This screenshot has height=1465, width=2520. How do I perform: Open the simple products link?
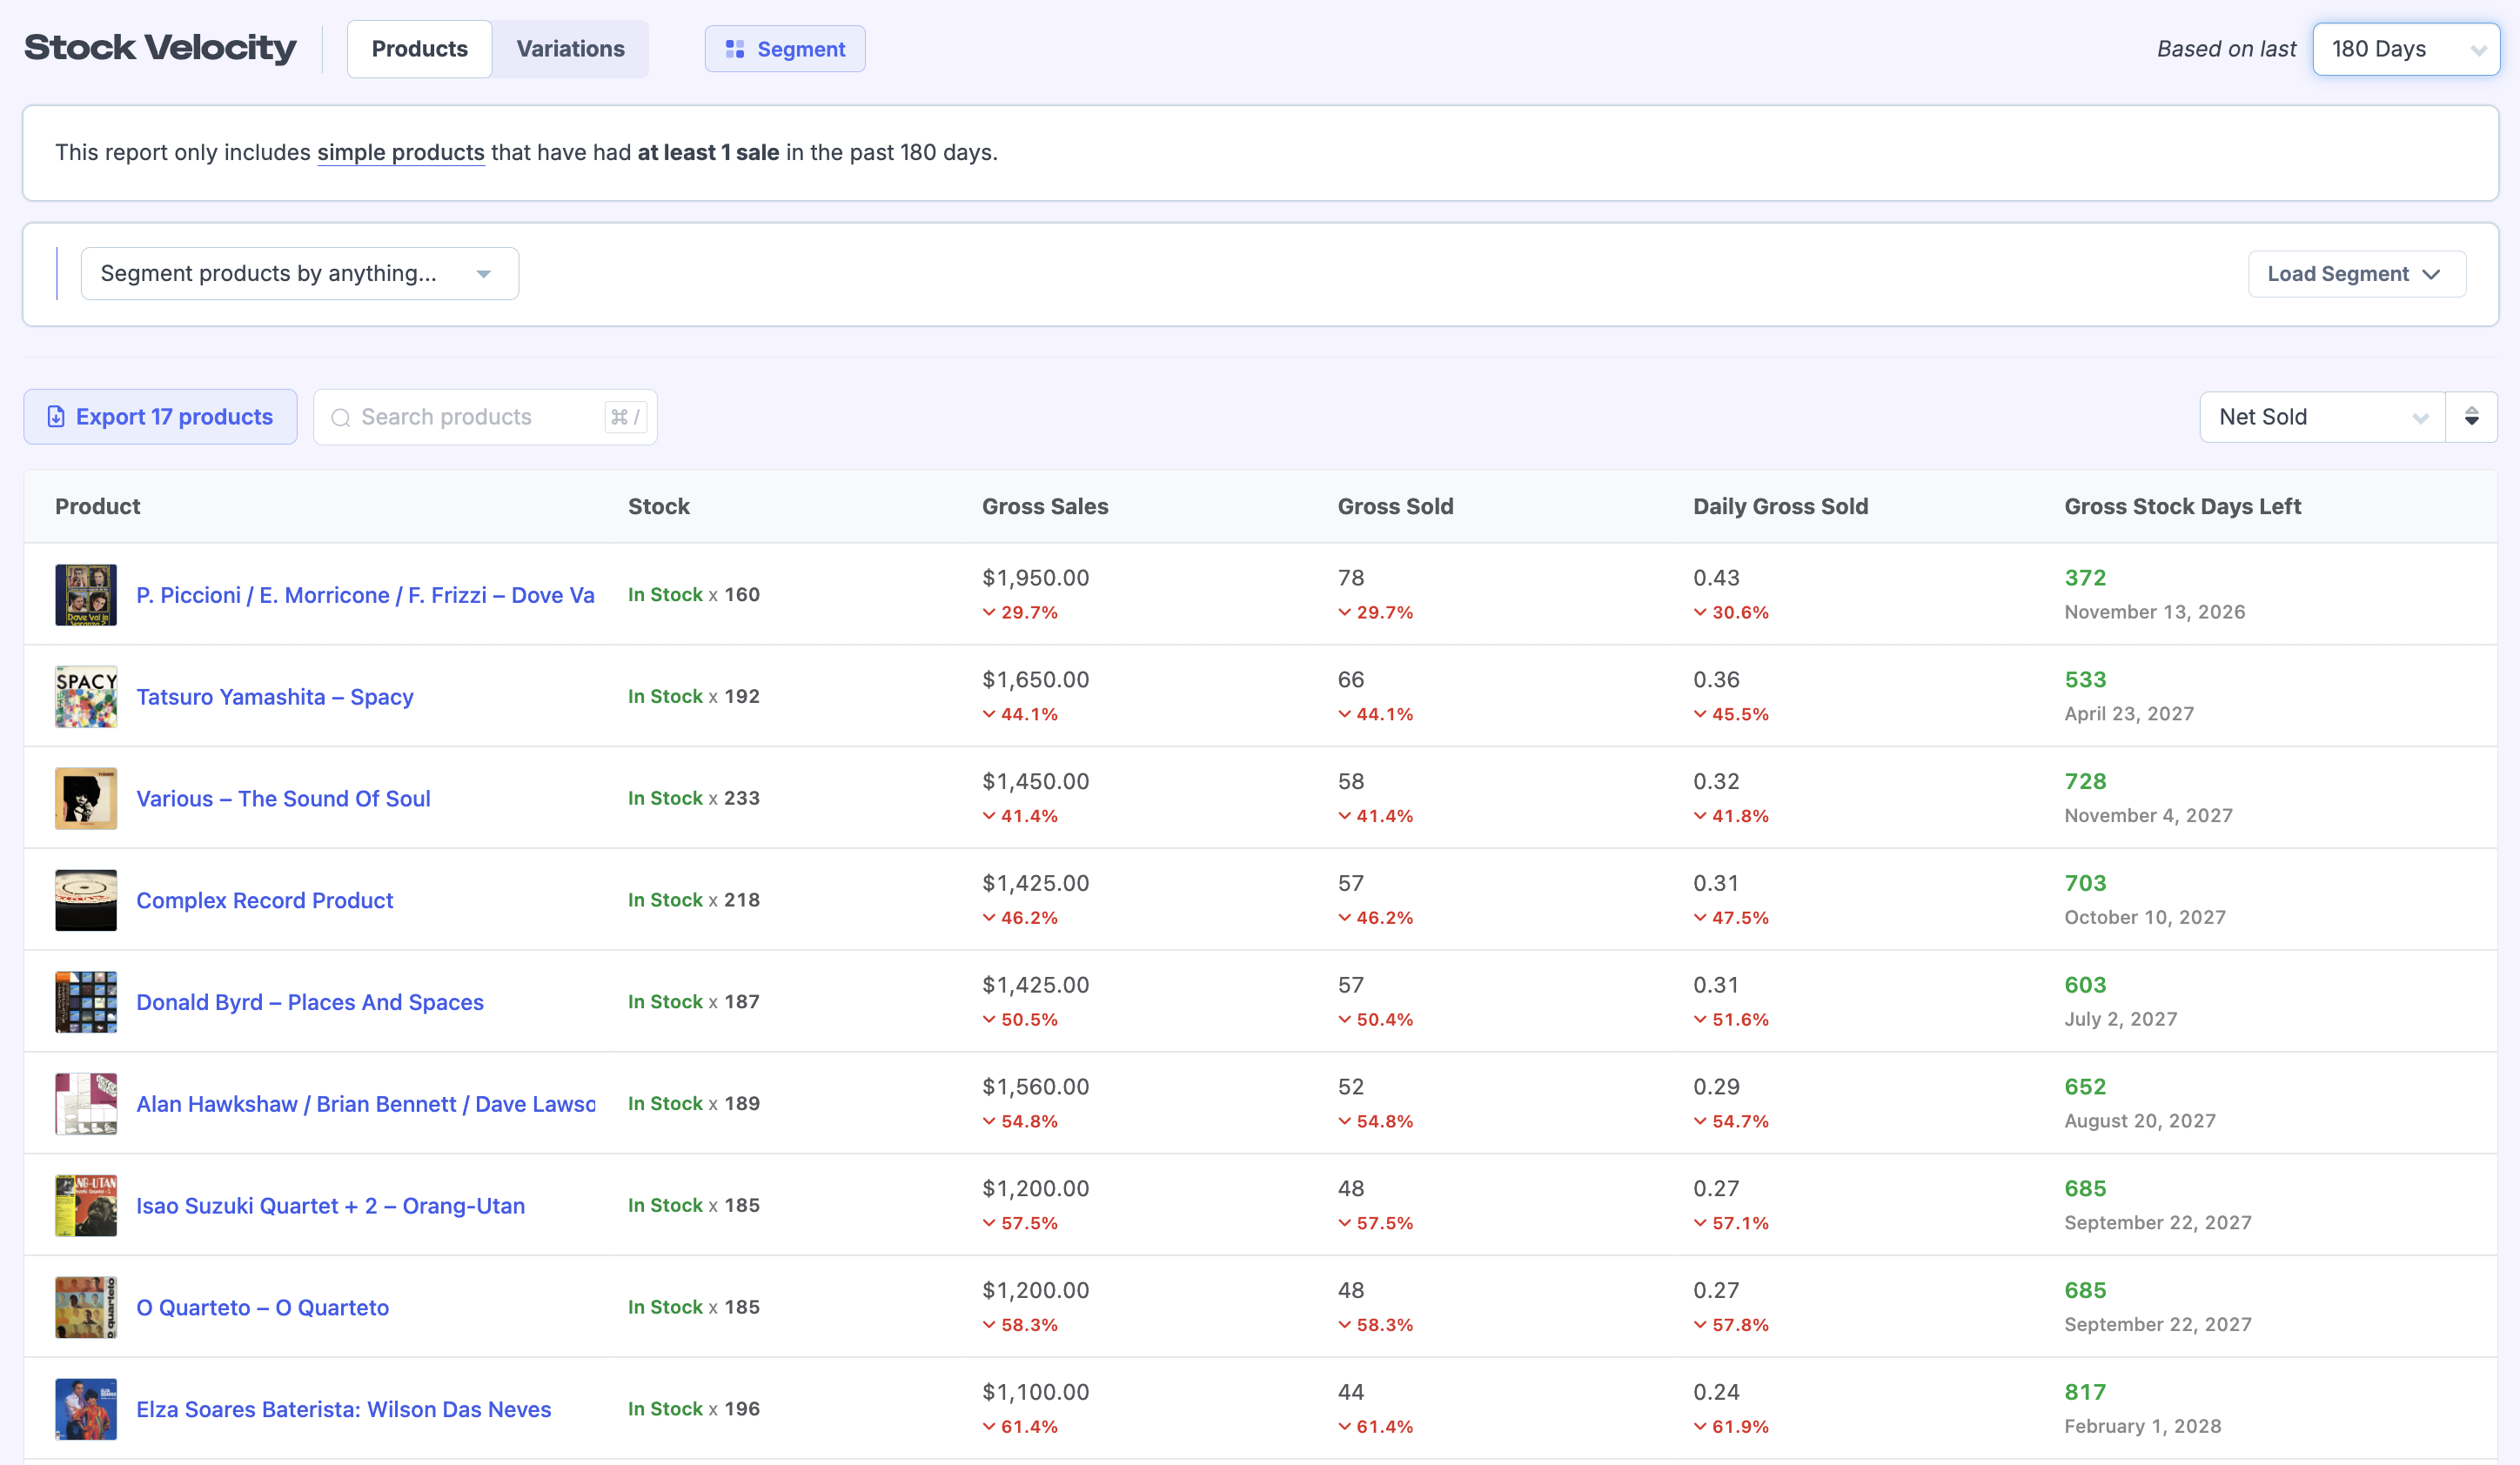(x=400, y=153)
